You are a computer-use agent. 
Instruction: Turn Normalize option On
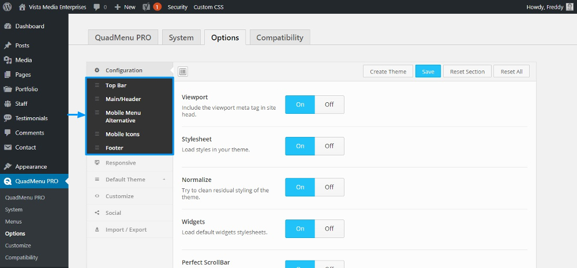[x=300, y=187]
